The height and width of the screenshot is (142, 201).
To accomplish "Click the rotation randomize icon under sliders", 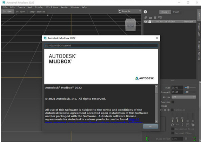I will coord(172,125).
